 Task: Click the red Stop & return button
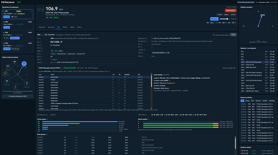pos(230,10)
